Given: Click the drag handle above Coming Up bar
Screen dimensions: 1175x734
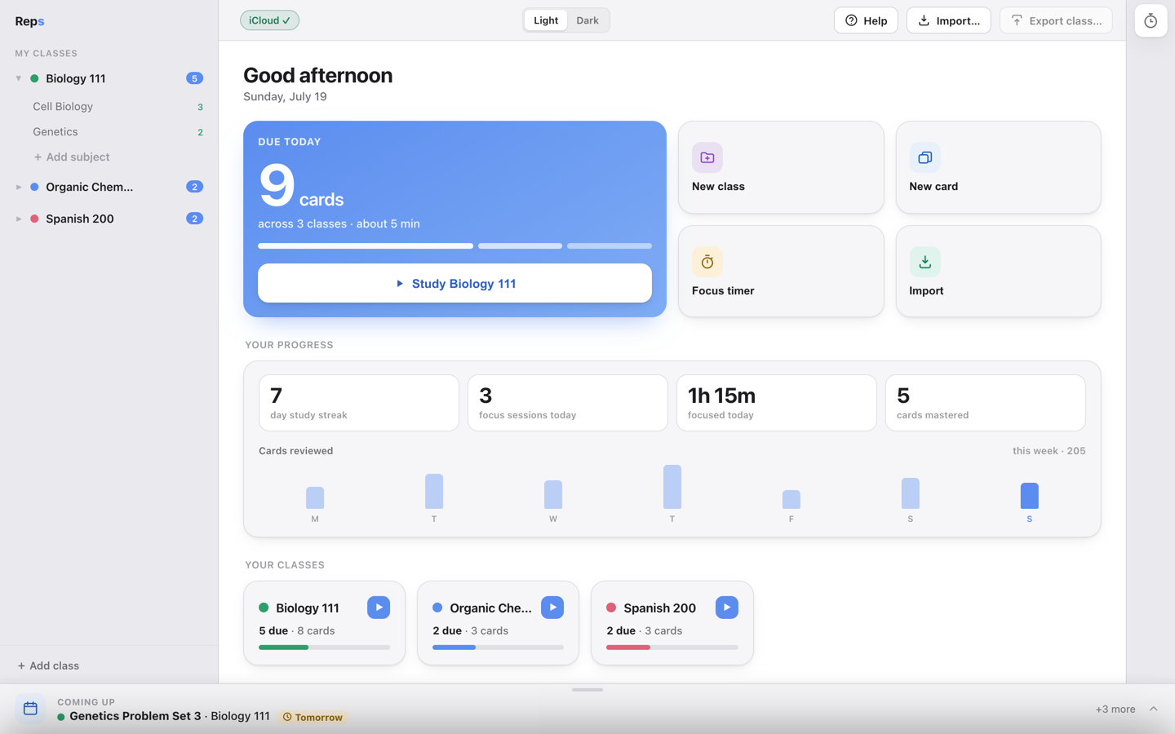Looking at the screenshot, I should coord(587,690).
